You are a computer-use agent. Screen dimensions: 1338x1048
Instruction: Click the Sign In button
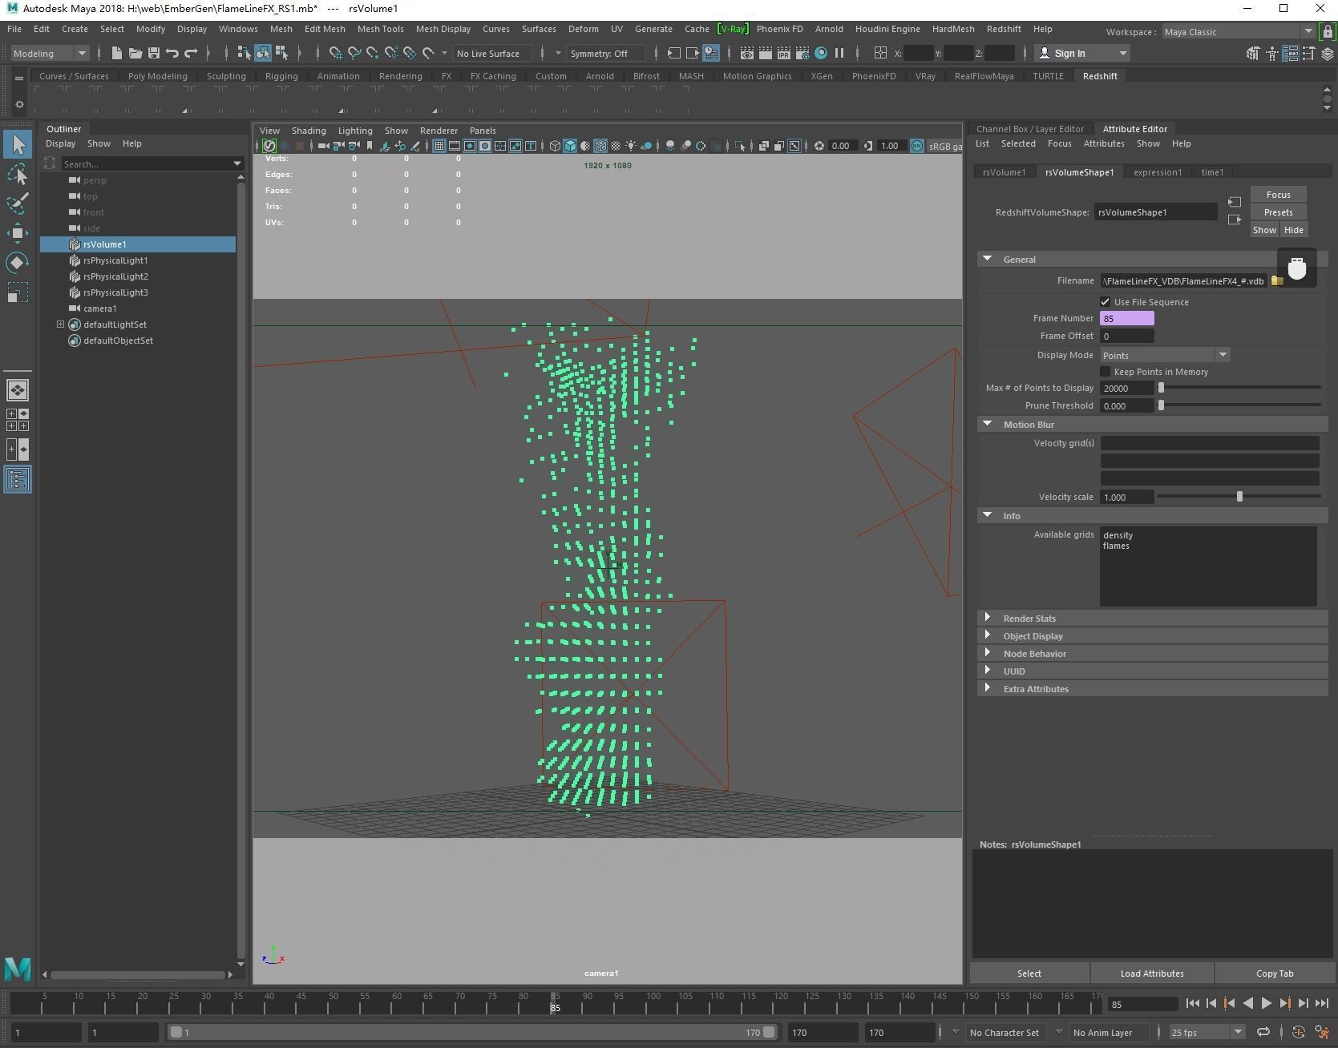click(x=1081, y=54)
